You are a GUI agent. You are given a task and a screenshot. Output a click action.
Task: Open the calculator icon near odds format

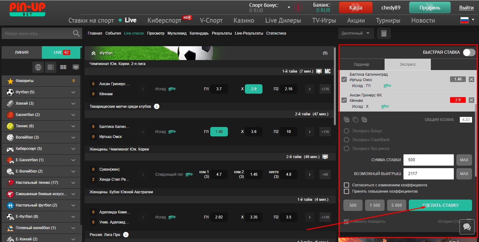point(384,33)
